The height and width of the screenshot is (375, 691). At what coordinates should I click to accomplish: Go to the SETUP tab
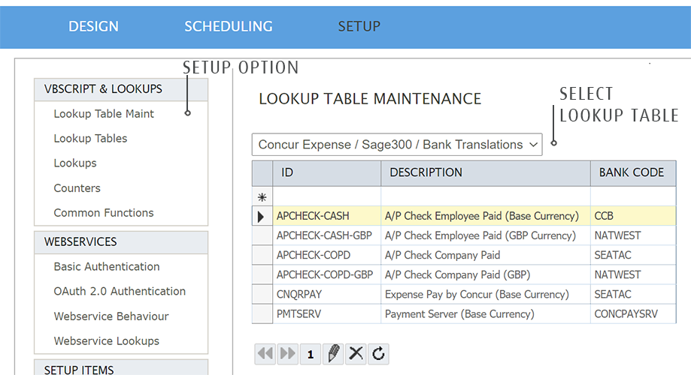coord(359,26)
